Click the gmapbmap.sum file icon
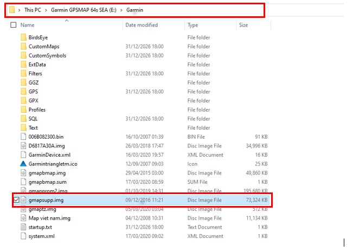Viewport: 353px width, 251px height. tap(23, 182)
